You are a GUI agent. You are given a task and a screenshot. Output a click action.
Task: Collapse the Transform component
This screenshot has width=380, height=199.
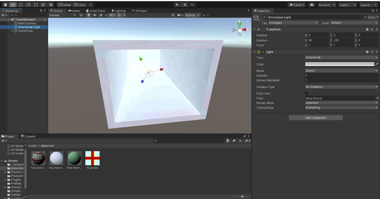[254, 29]
